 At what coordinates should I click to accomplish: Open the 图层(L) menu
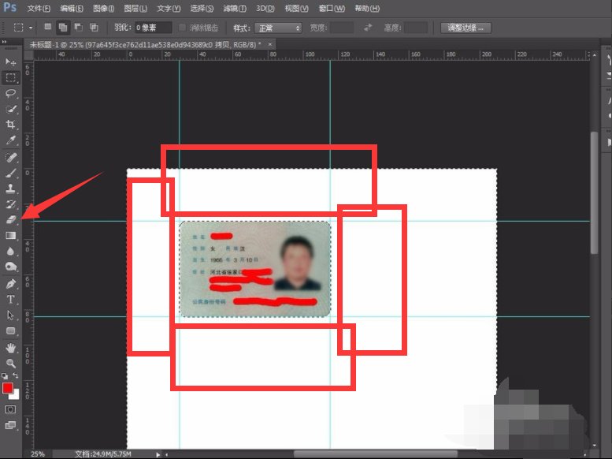(133, 9)
